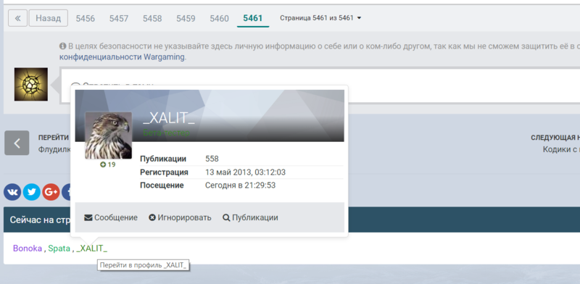Open page 5457
The width and height of the screenshot is (580, 284).
pyautogui.click(x=119, y=18)
